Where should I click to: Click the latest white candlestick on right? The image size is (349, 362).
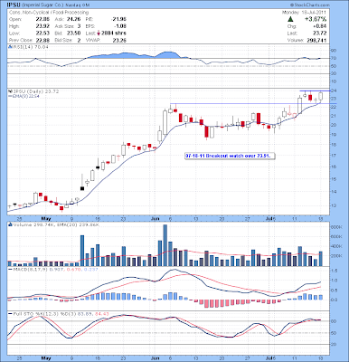(x=320, y=96)
